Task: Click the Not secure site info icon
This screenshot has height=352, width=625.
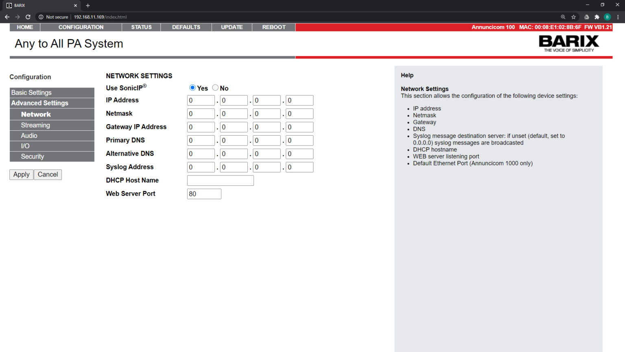Action: pos(41,17)
